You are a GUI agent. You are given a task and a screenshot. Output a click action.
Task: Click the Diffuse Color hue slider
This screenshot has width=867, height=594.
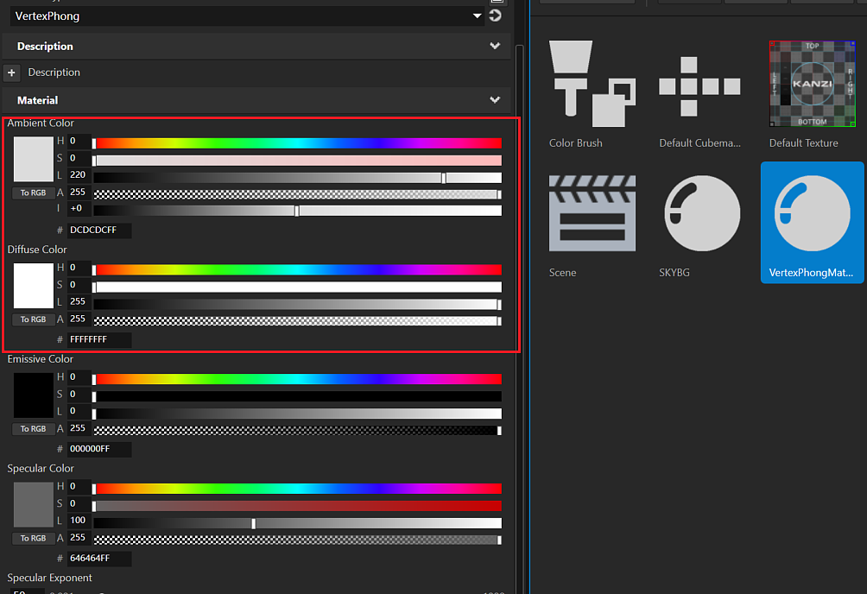pos(297,270)
